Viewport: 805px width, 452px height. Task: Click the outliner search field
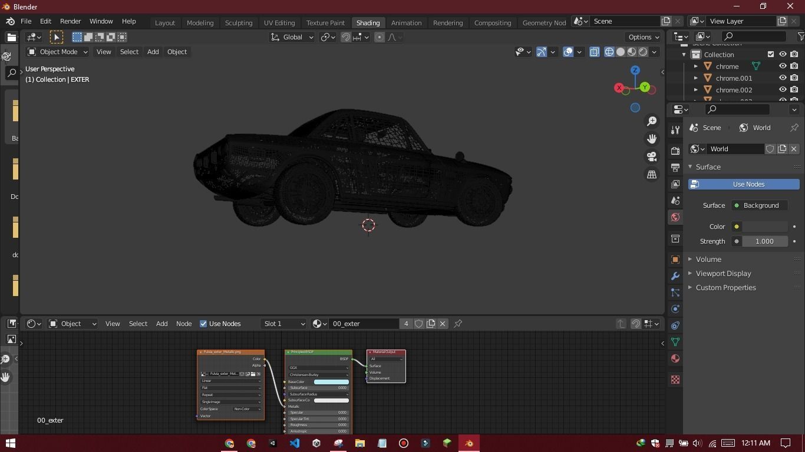pos(754,36)
